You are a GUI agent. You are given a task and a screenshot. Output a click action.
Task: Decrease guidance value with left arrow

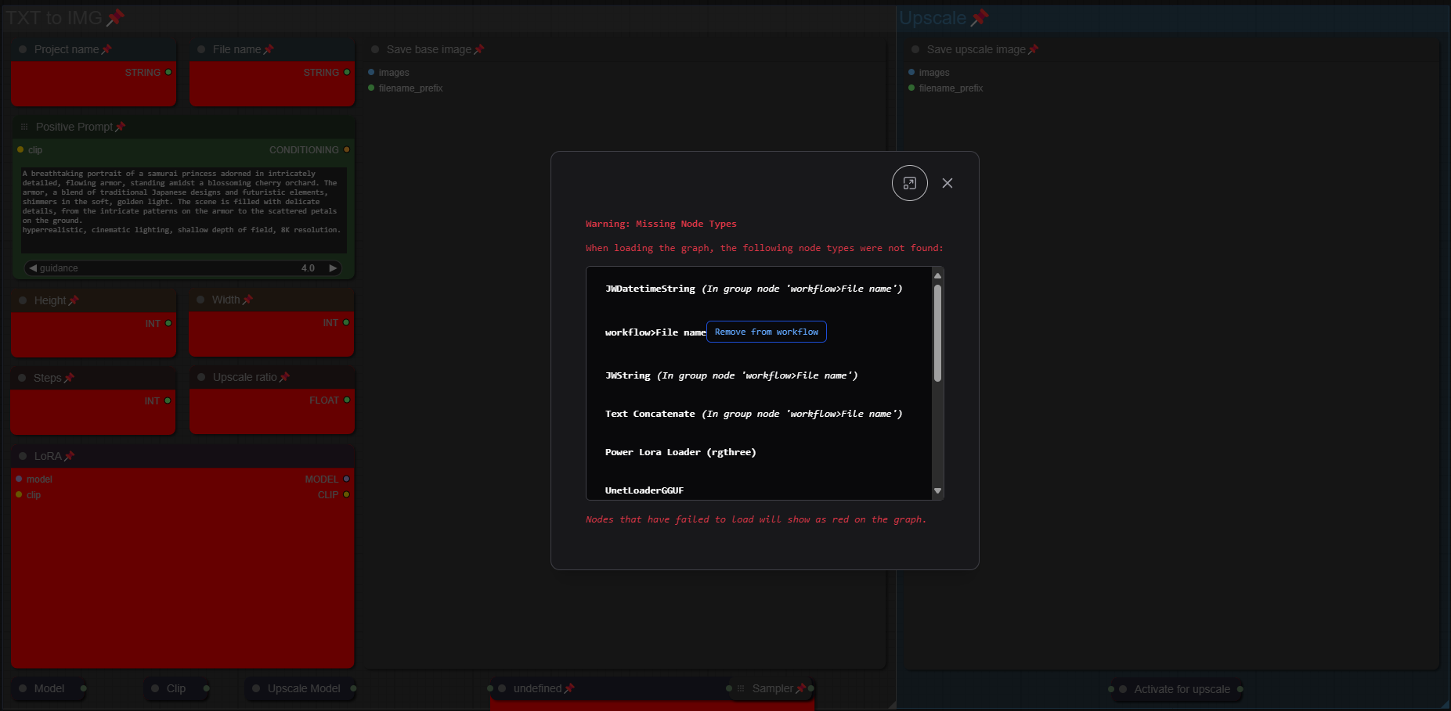tap(33, 268)
